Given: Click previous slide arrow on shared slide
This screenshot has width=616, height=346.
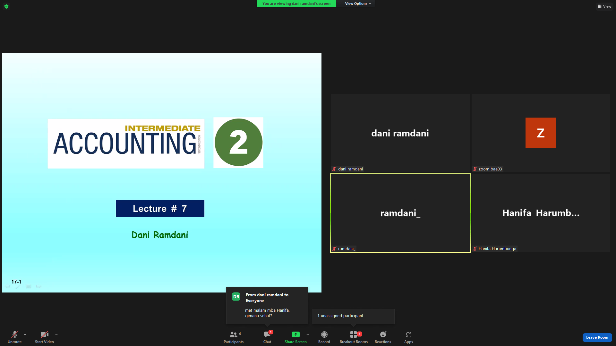Looking at the screenshot, I should click(7, 286).
